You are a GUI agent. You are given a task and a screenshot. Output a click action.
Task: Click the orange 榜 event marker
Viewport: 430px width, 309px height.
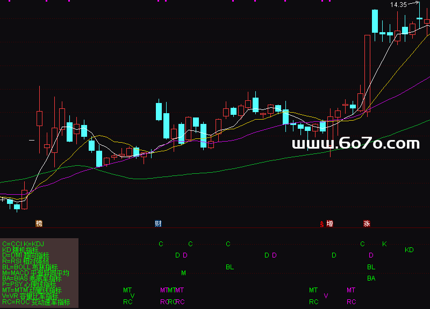tap(39, 223)
